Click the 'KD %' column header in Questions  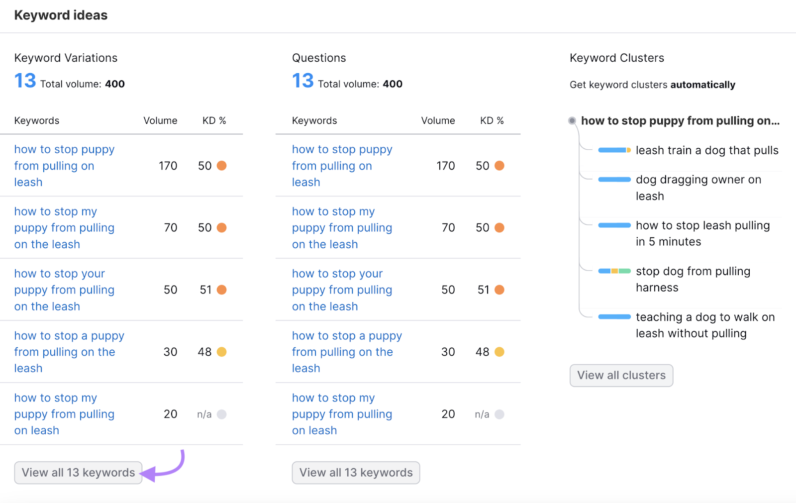[x=492, y=121]
